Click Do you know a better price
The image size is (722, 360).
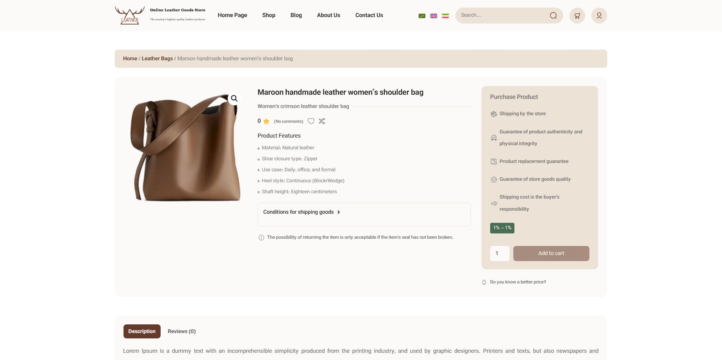517,282
